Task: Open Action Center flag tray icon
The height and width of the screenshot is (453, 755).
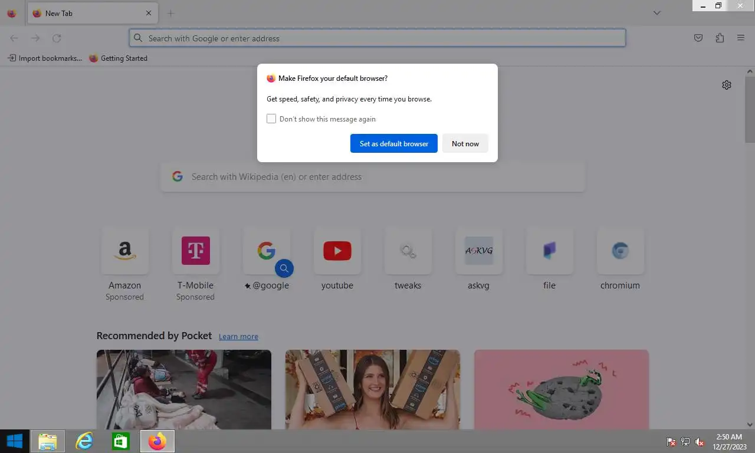Action: [671, 442]
